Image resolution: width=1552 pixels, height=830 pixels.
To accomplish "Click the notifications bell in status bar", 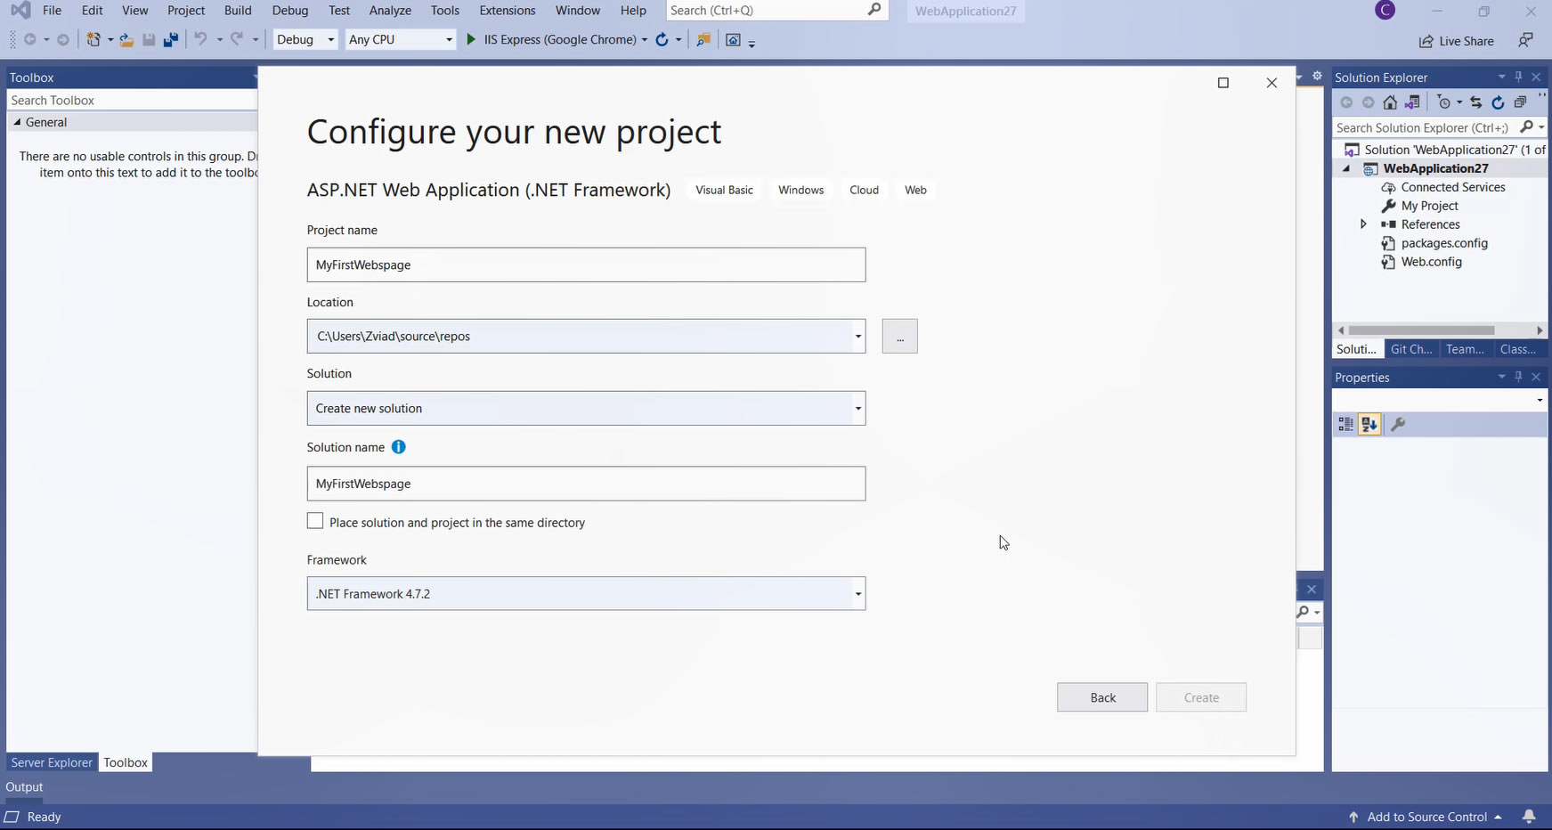I will [x=1529, y=817].
